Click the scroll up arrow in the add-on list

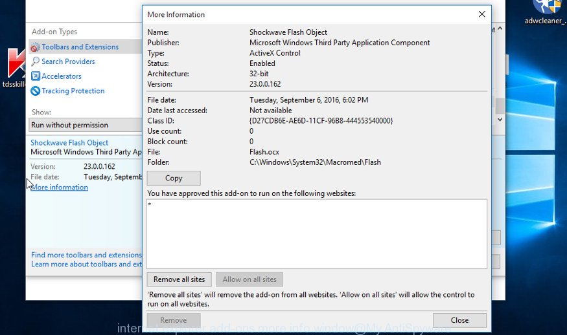coord(500,28)
